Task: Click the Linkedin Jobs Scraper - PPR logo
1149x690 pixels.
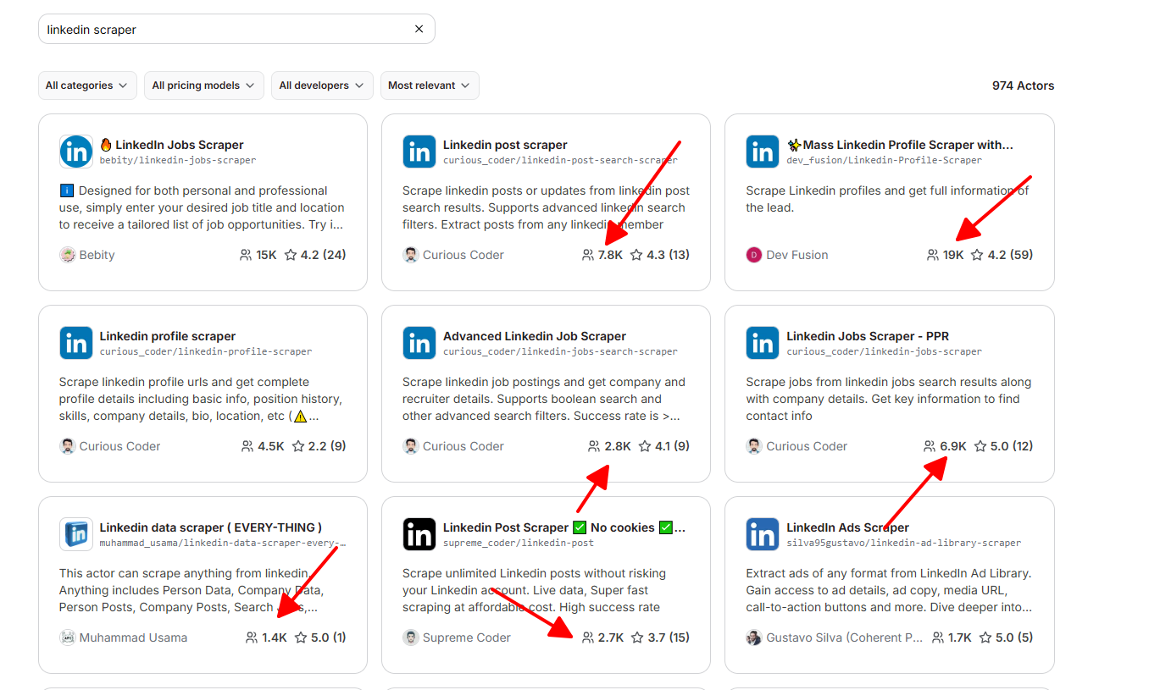Action: 763,343
